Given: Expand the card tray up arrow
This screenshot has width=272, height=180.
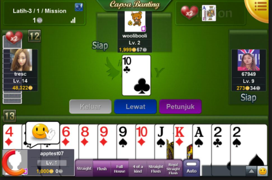Looking at the screenshot, I should point(251,171).
